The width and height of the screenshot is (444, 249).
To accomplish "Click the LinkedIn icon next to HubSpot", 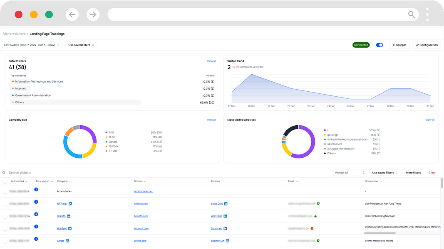I will coord(70,228).
